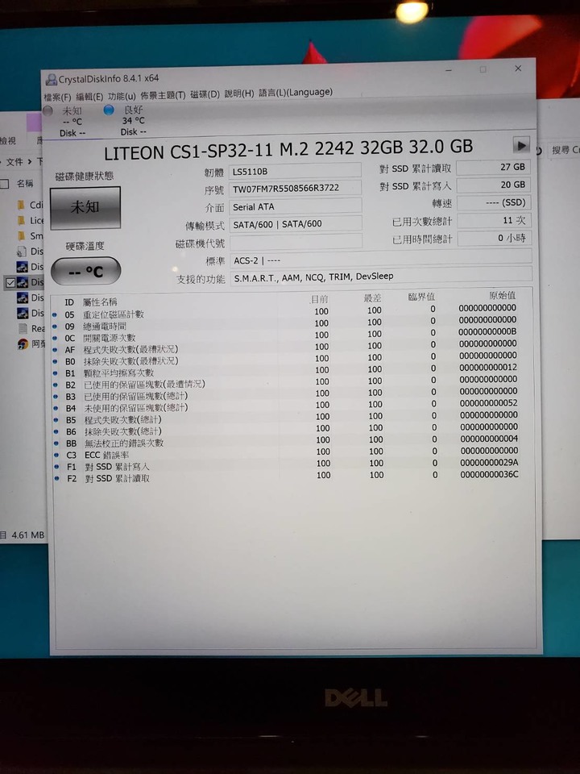Select the B2 已使用的保留區塊數 row

tap(285, 384)
